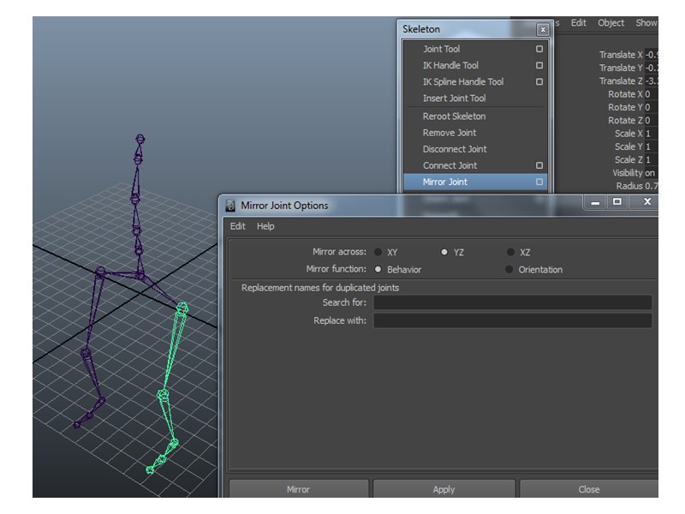Image resolution: width=685 pixels, height=514 pixels.
Task: Select Rotate Z channel label
Action: coord(625,120)
